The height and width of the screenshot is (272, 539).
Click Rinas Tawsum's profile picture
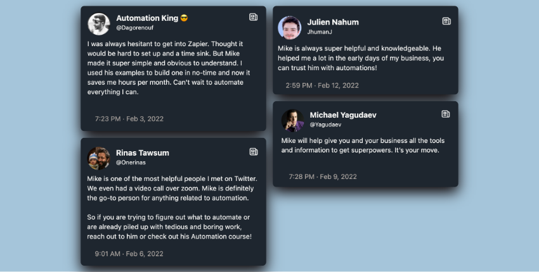pyautogui.click(x=98, y=158)
